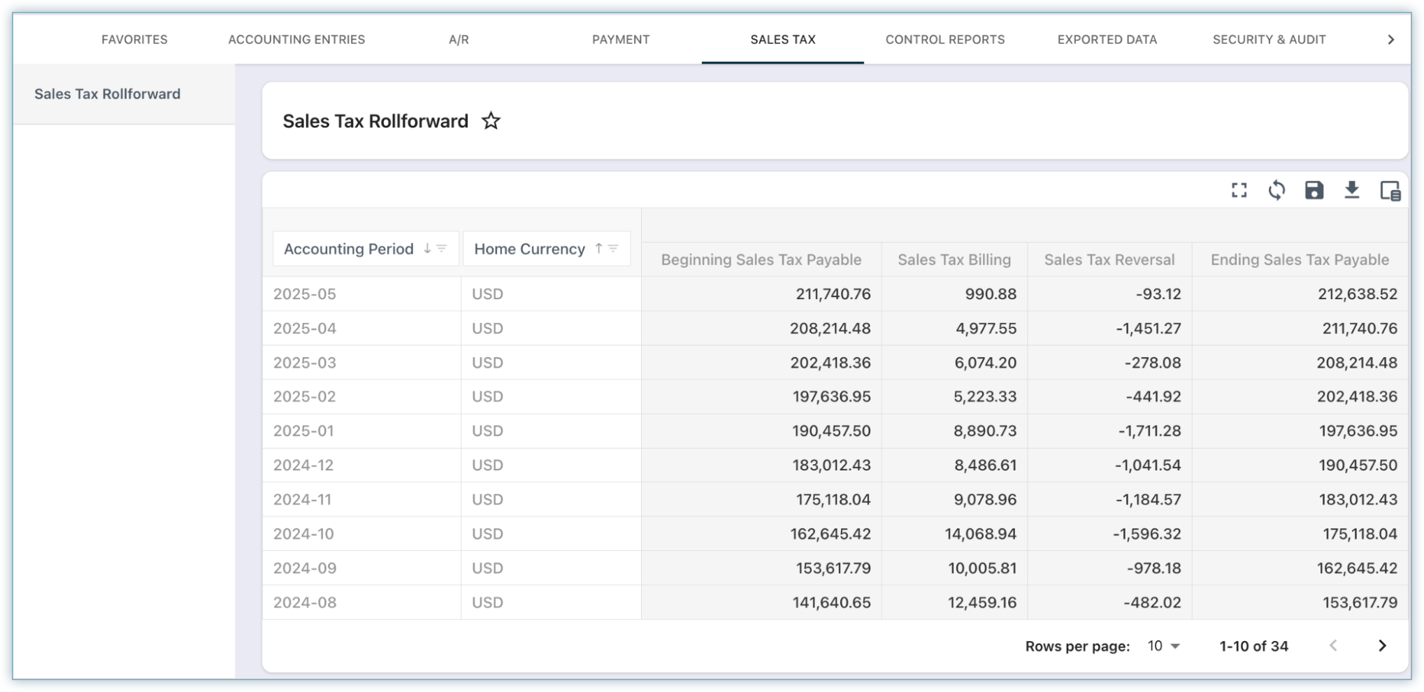Open filter for Accounting Period column
Viewport: 1424px width, 692px height.
pyautogui.click(x=442, y=249)
